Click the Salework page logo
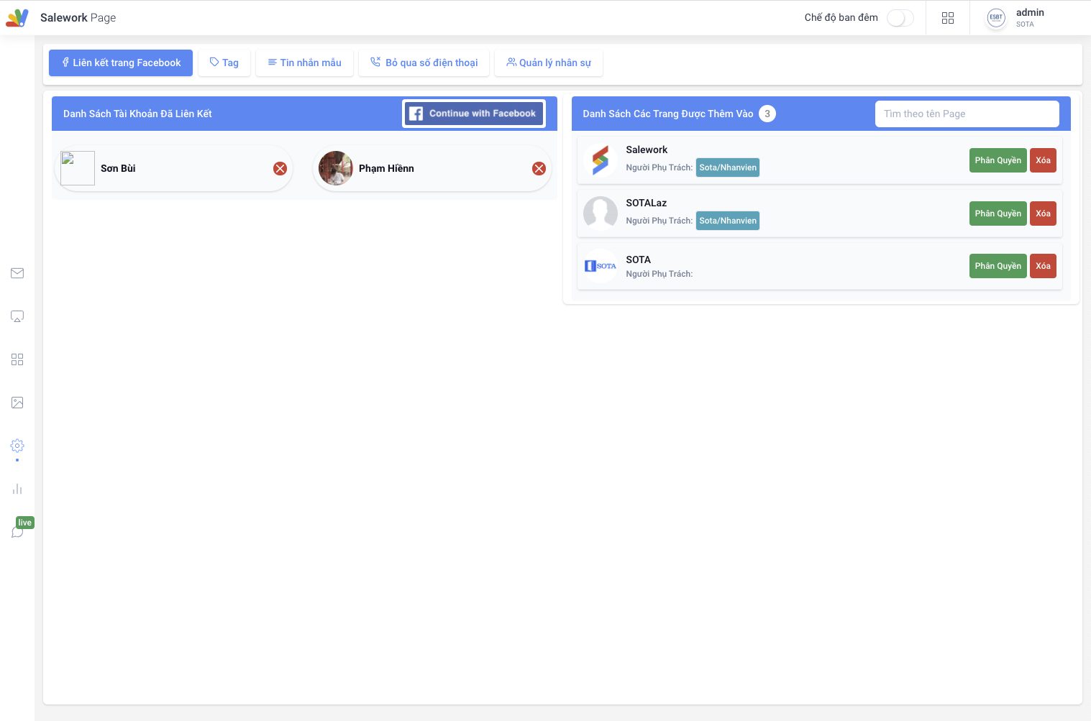The width and height of the screenshot is (1091, 721). pos(601,160)
